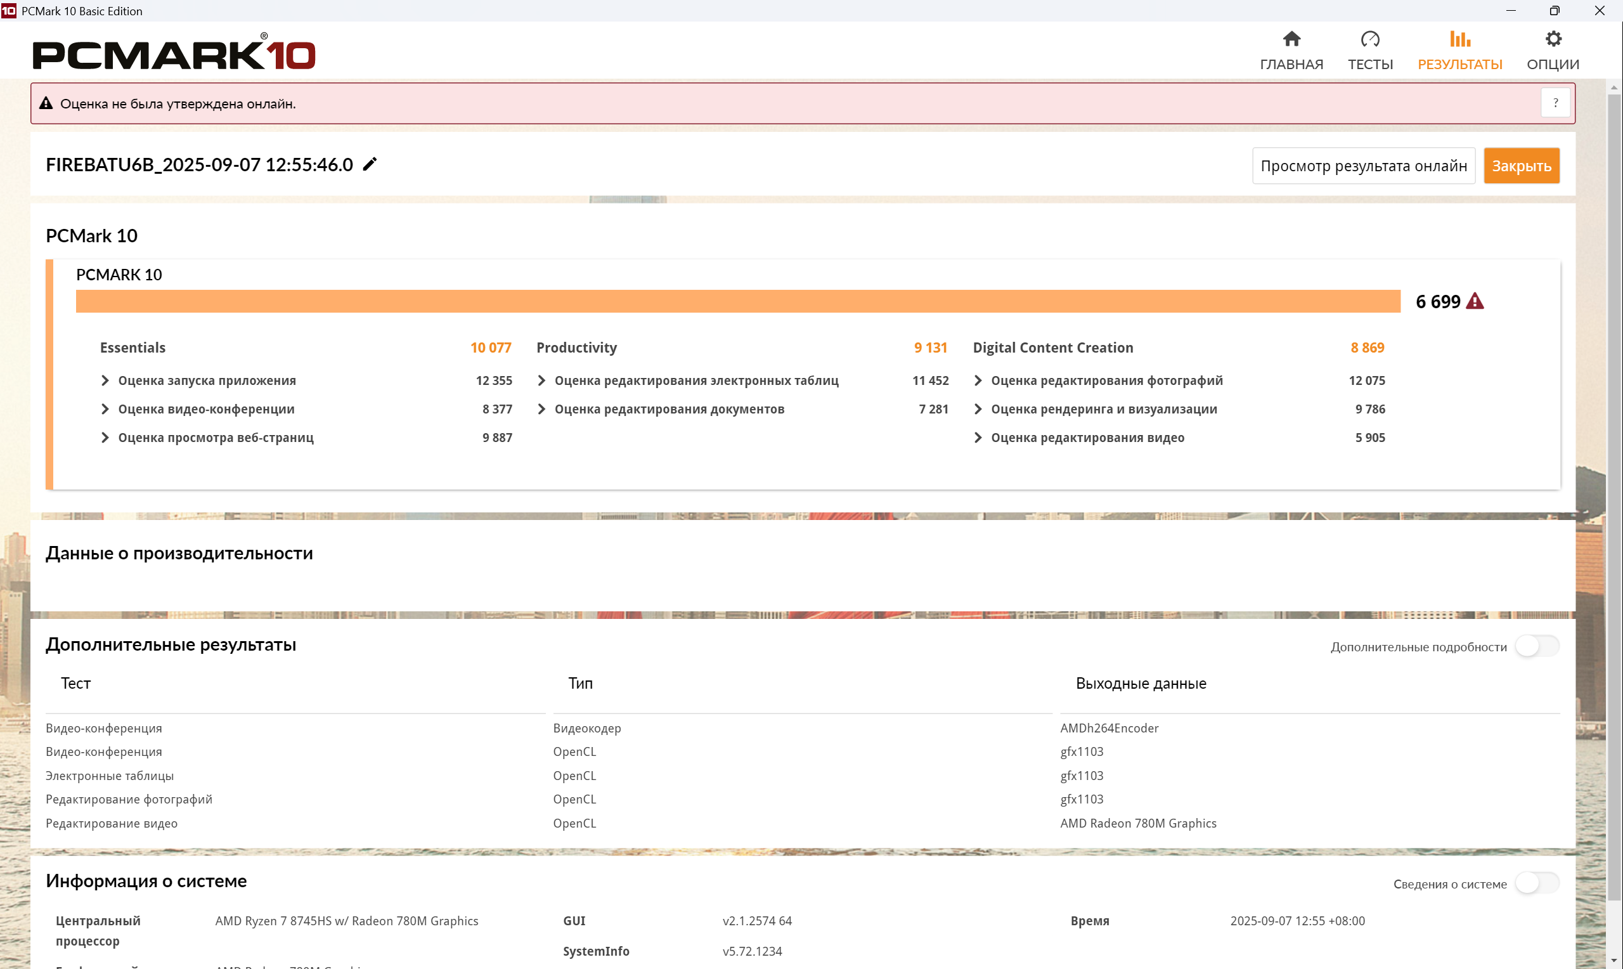The image size is (1623, 969).
Task: Expand Оценка редактирования электронных таблиц
Action: tap(541, 380)
